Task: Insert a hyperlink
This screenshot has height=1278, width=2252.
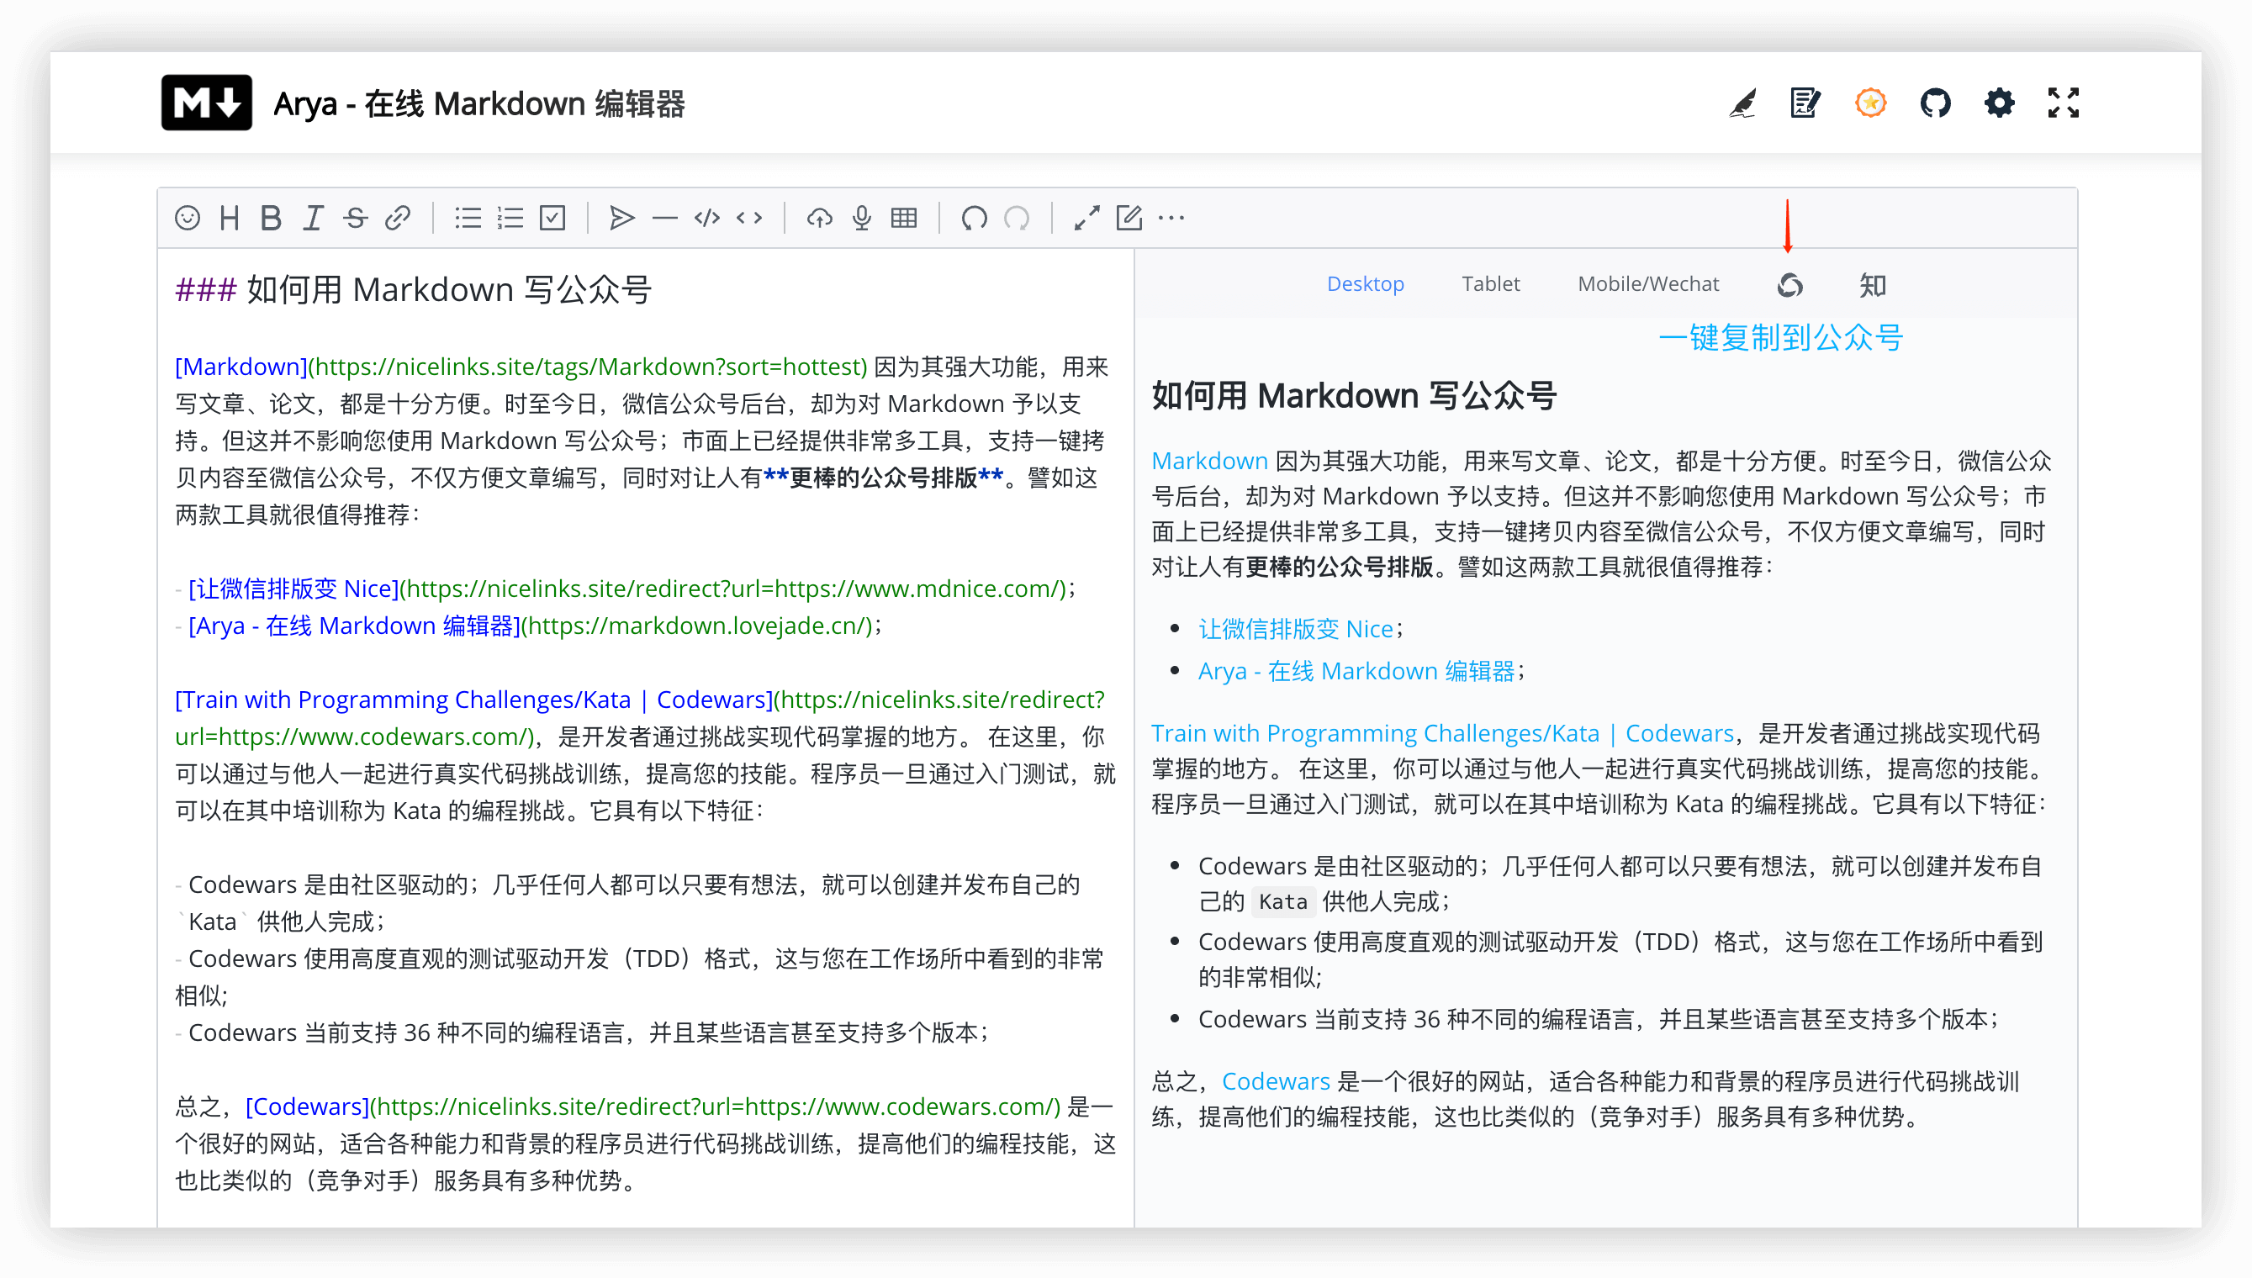Action: tap(399, 218)
